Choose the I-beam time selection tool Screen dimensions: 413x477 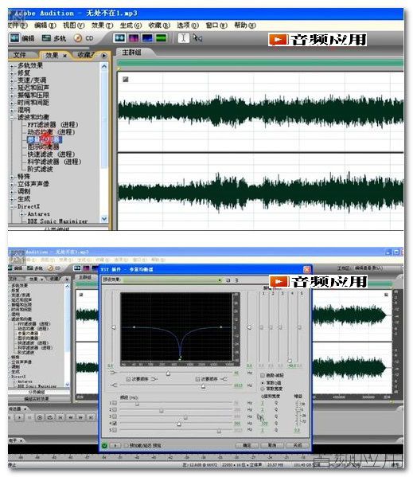[x=183, y=37]
